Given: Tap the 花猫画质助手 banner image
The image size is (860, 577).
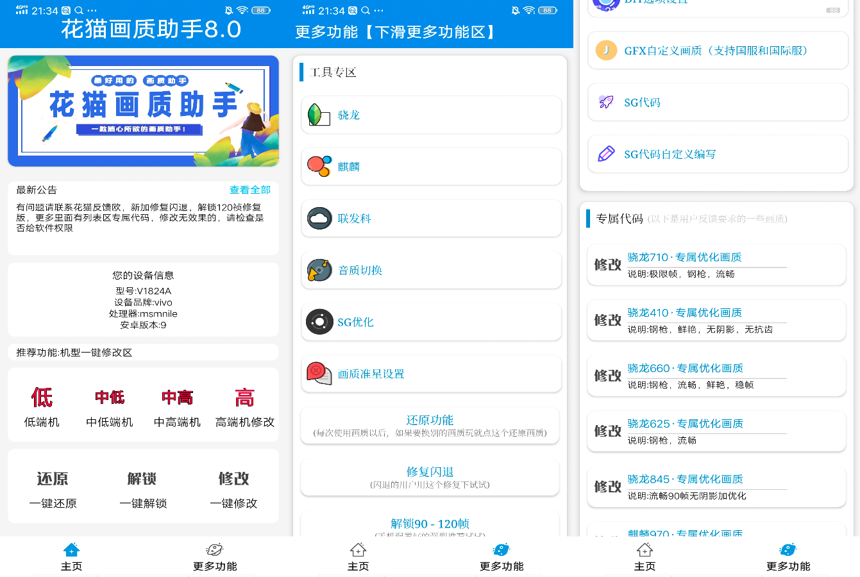Looking at the screenshot, I should (x=143, y=111).
